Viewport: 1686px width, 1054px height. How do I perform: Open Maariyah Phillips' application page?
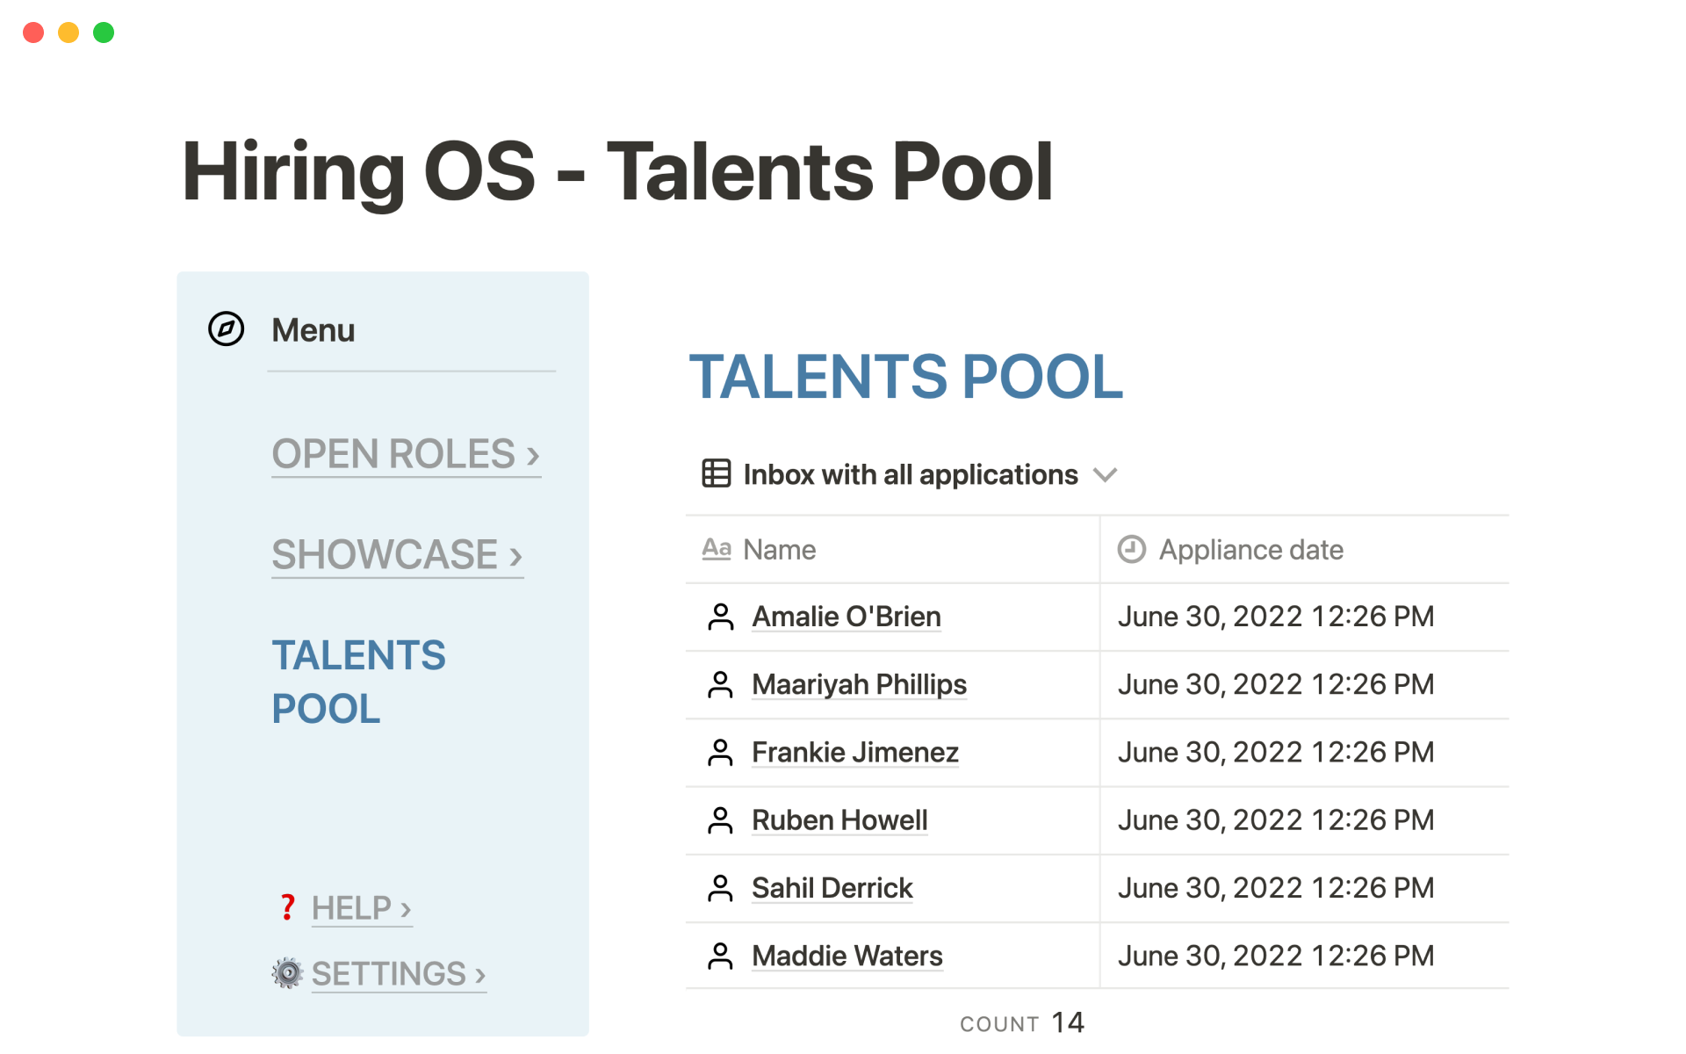point(859,684)
